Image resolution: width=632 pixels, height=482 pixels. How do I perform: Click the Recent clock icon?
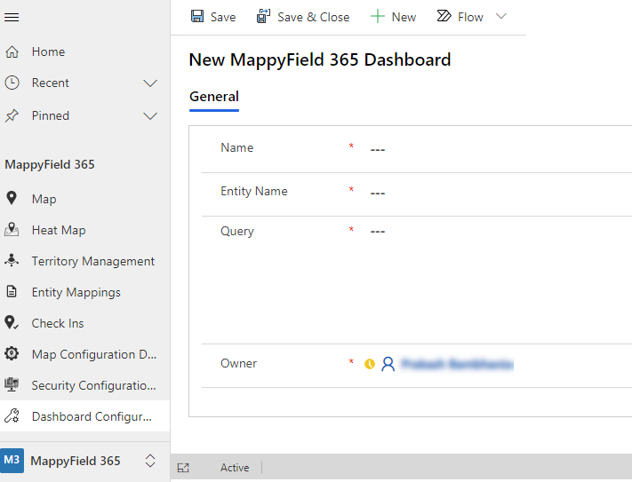click(x=12, y=83)
